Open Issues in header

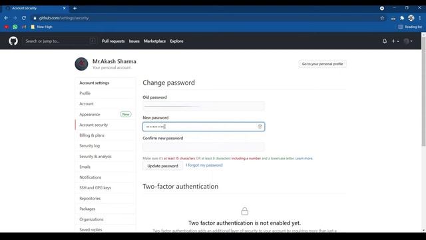[134, 41]
